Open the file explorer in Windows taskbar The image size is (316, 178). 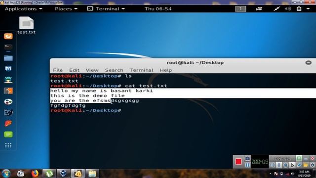[x=92, y=174]
